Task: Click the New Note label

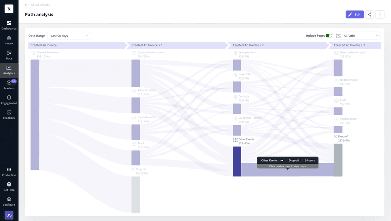Action: (244, 74)
